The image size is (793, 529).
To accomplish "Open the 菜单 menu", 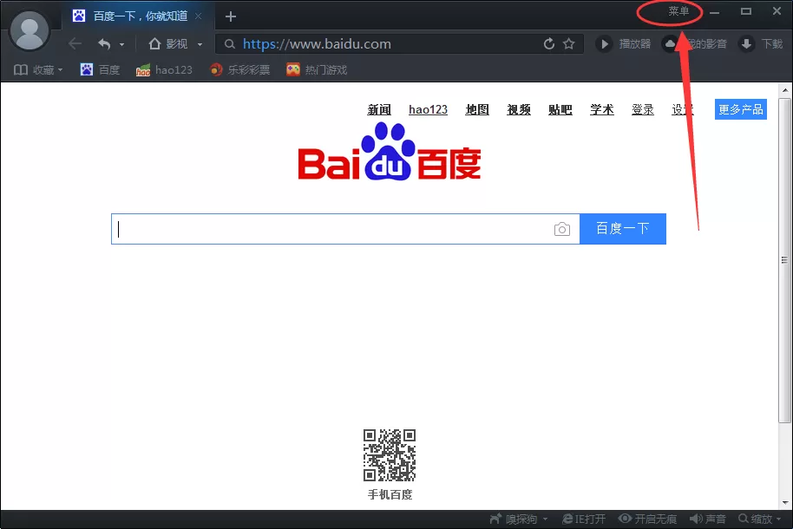I will 678,11.
